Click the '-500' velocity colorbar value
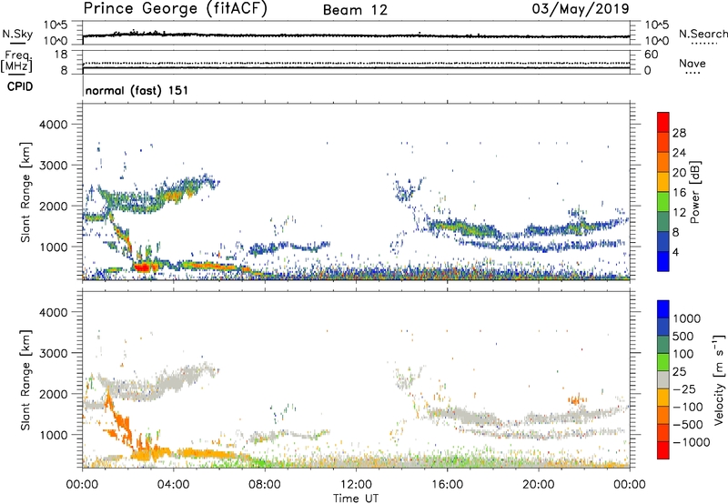The image size is (728, 504). [x=687, y=424]
